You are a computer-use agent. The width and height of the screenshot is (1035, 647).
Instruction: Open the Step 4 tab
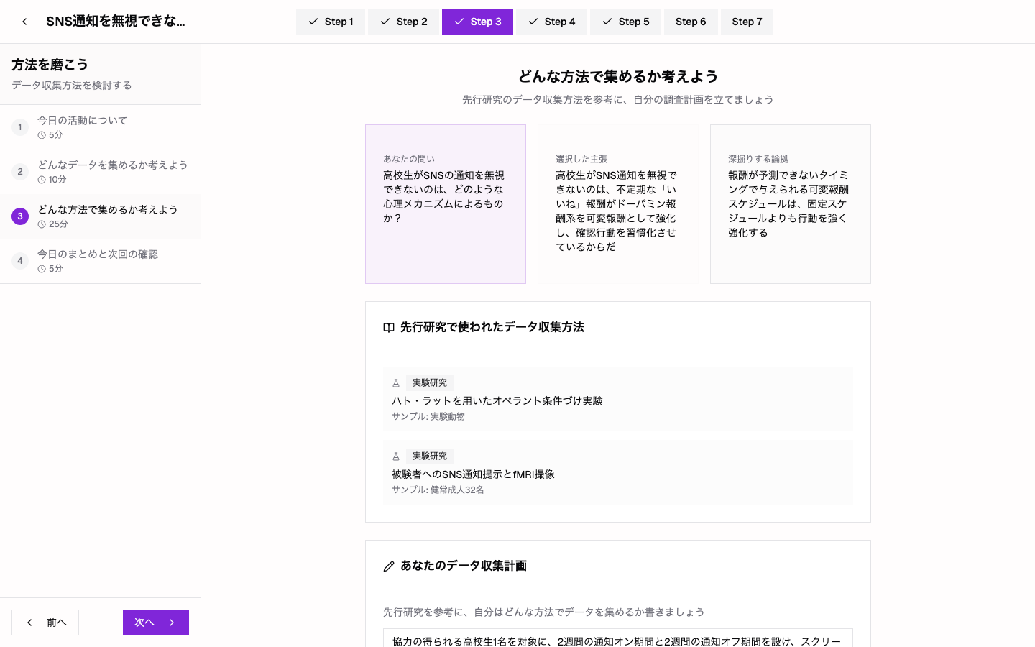551,22
